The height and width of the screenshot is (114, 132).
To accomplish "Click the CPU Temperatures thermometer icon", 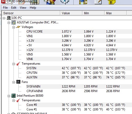I will (18, 100).
